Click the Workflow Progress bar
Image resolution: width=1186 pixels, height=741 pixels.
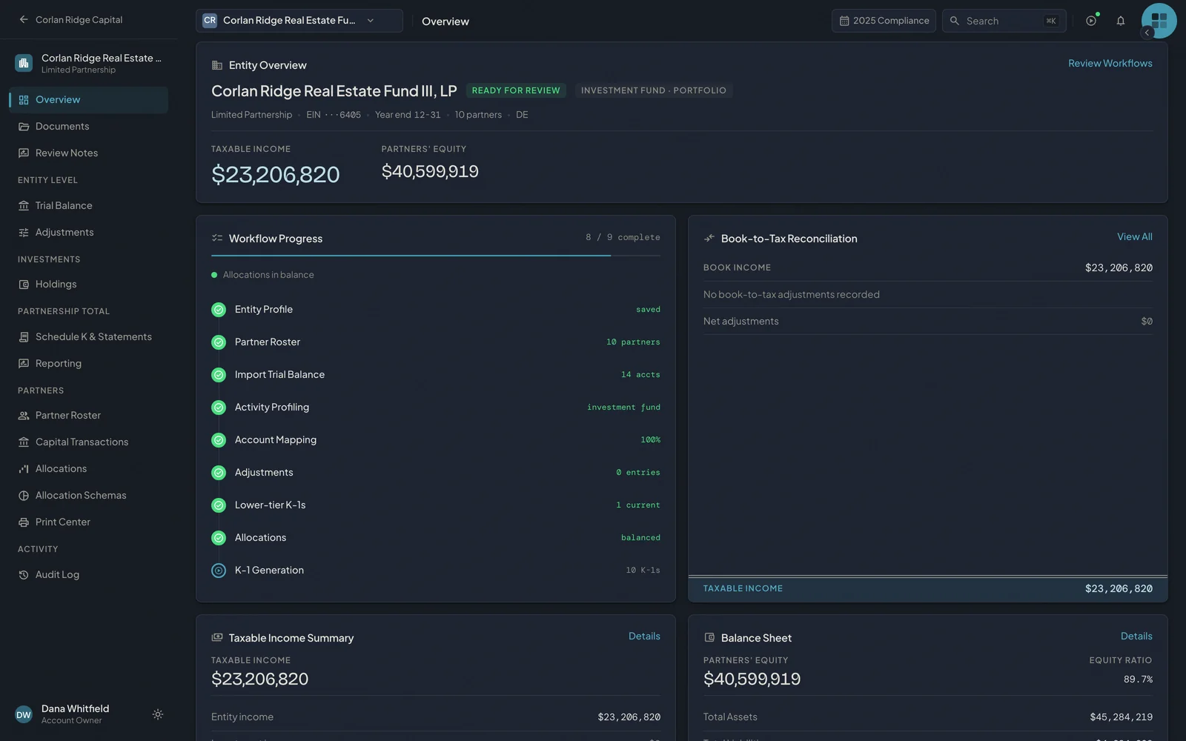[436, 256]
